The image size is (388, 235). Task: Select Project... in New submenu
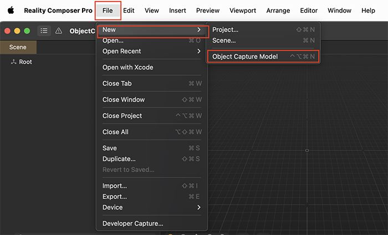263,30
